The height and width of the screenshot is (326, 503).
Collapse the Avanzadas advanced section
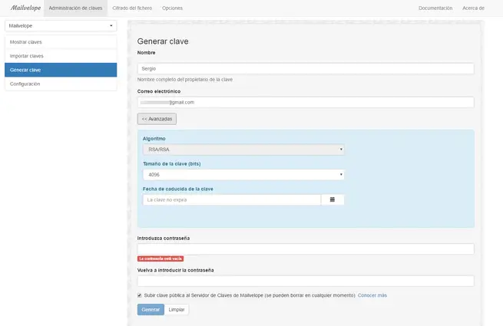pos(157,119)
